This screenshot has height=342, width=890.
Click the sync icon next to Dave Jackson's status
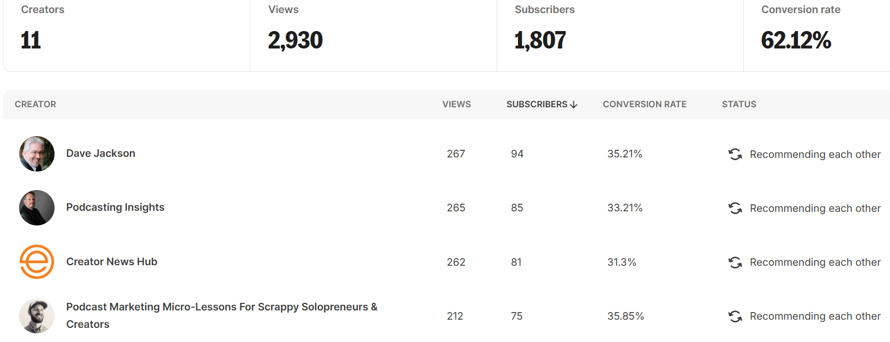pos(735,154)
